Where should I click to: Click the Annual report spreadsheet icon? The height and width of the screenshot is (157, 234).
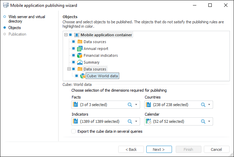point(79,49)
